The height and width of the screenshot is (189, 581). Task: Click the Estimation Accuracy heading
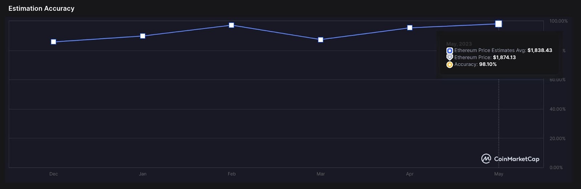pos(41,8)
